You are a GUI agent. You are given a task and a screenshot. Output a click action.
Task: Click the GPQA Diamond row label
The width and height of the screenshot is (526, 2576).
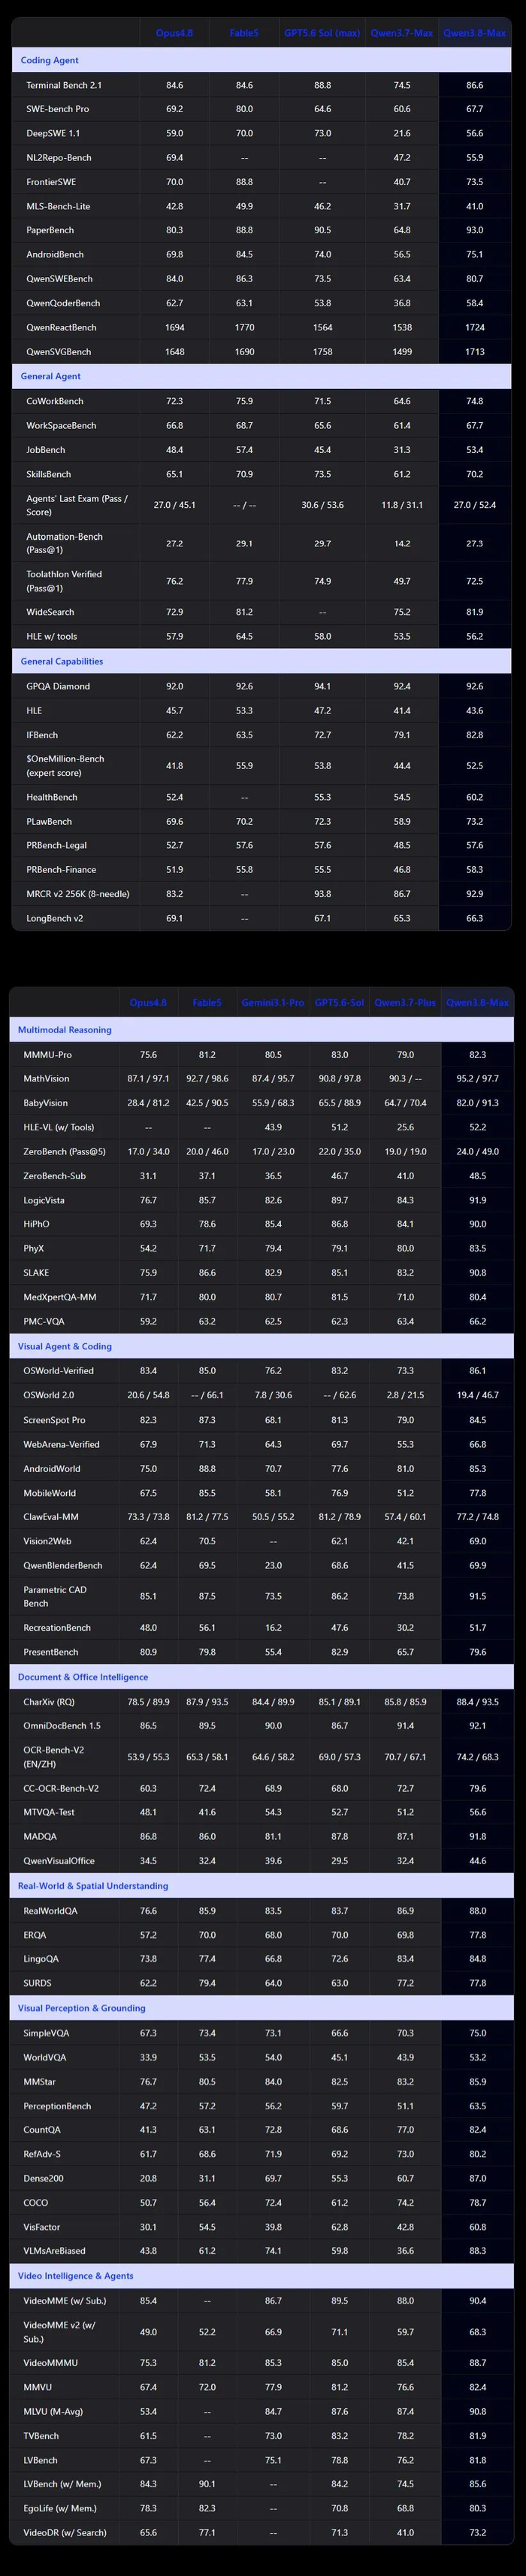point(58,686)
